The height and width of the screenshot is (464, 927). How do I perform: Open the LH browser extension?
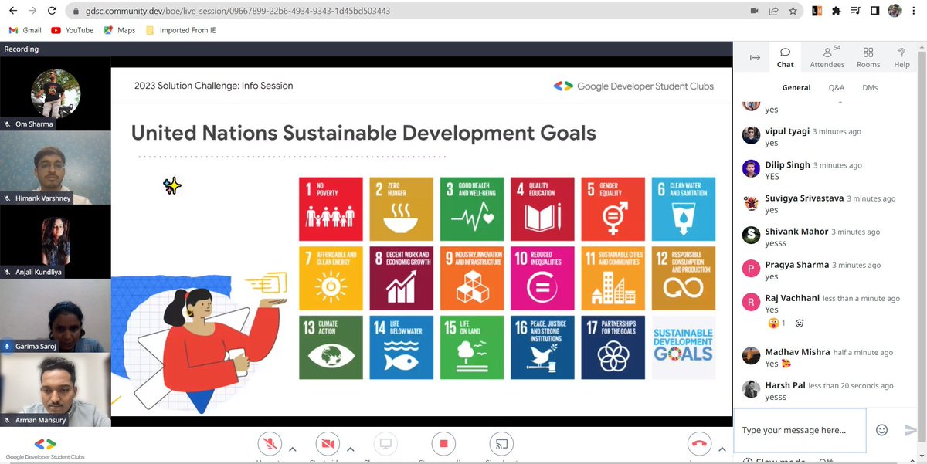pos(817,12)
